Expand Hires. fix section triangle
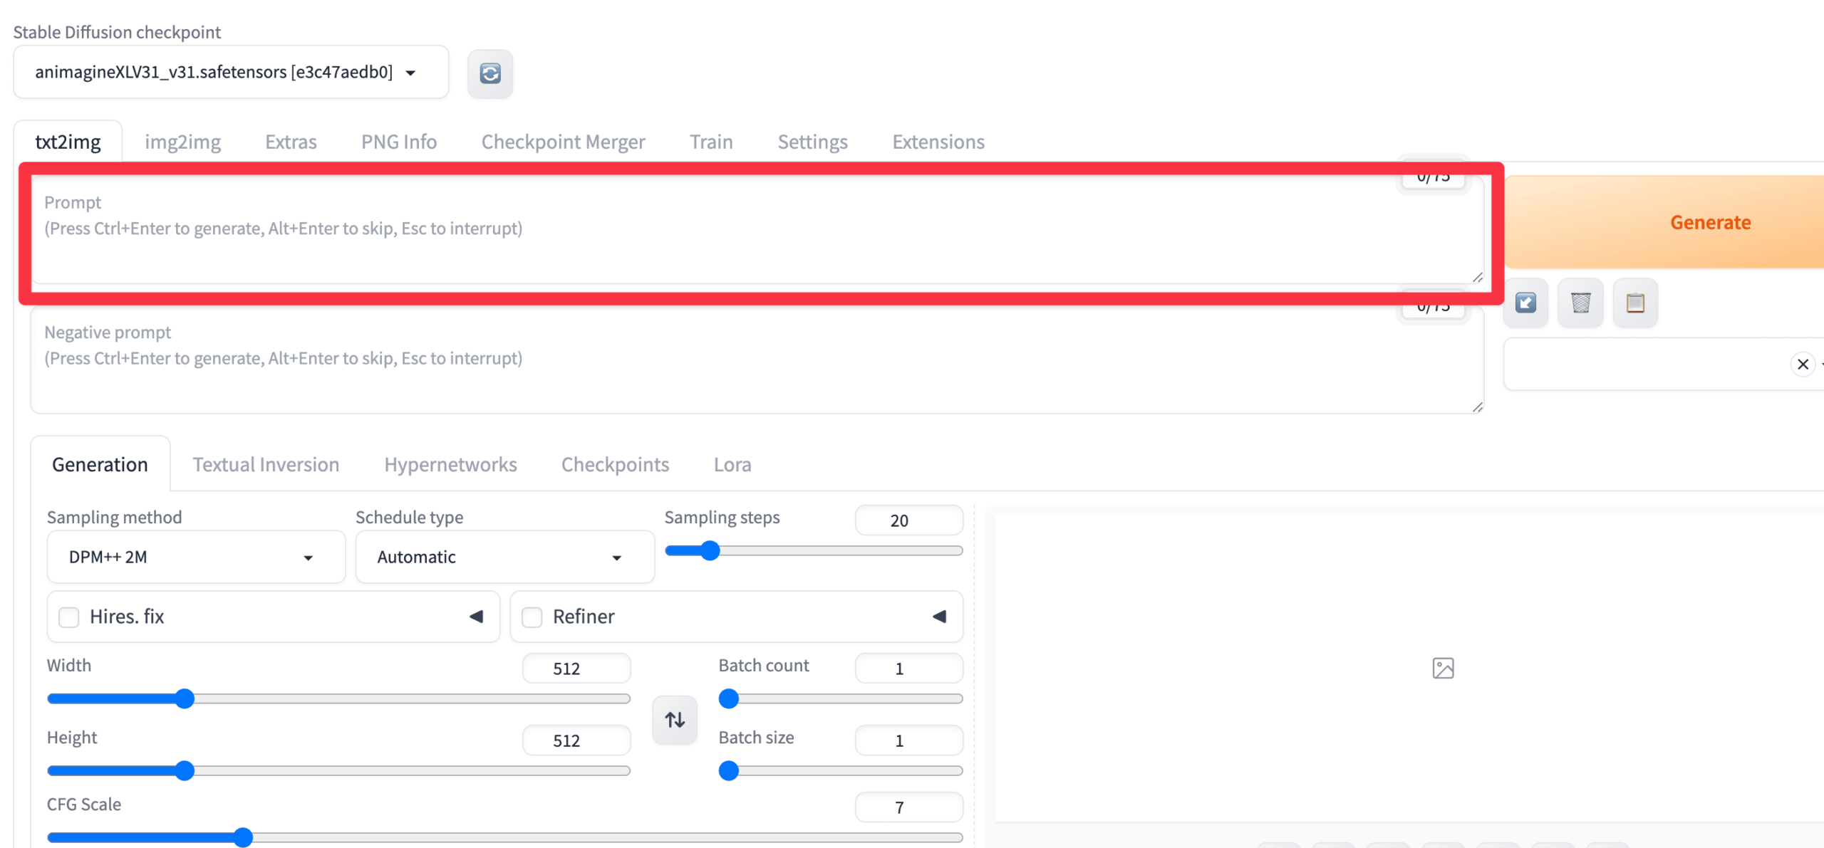 [477, 617]
